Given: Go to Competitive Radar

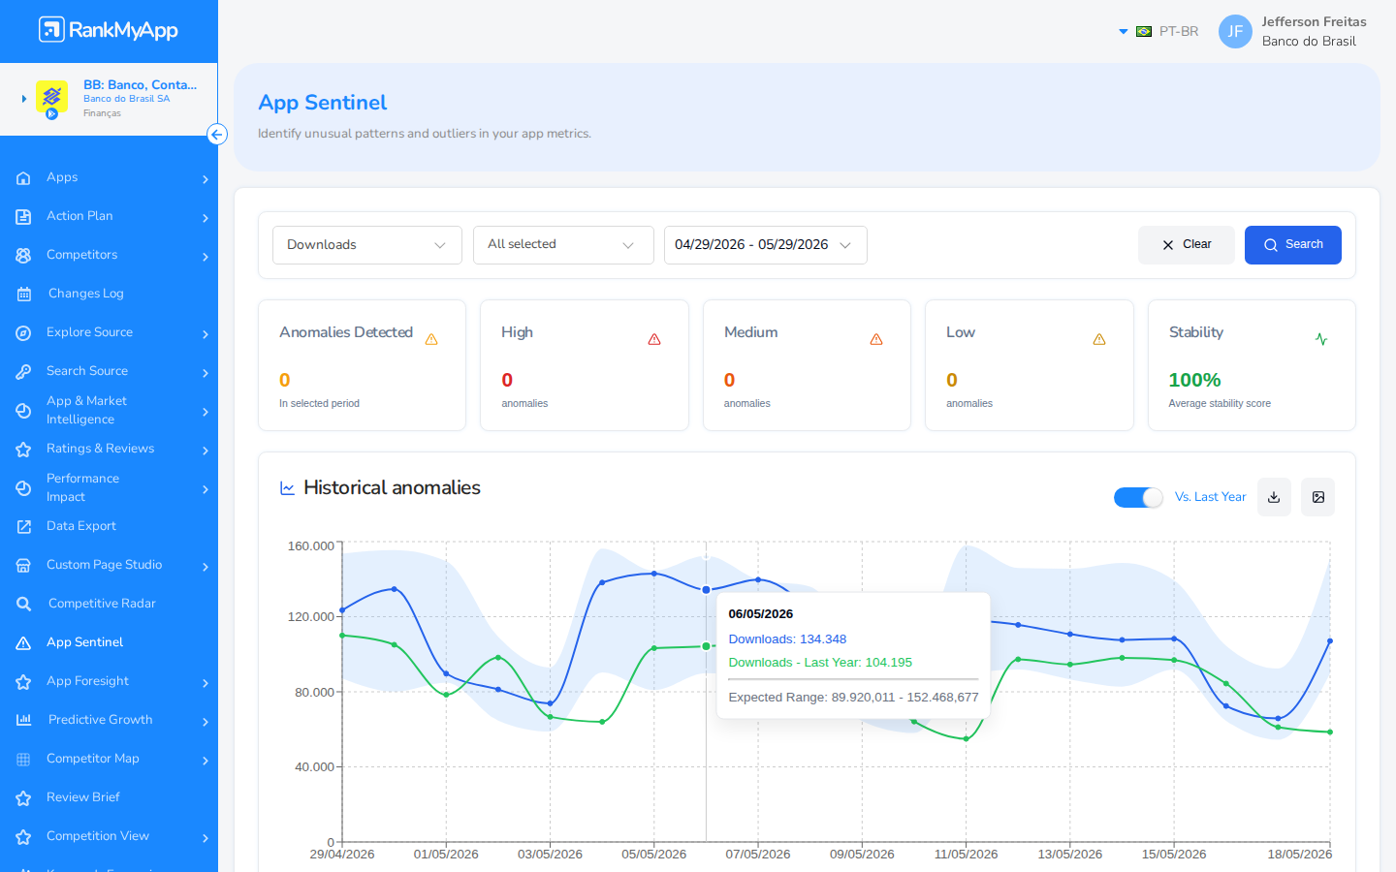Looking at the screenshot, I should coord(109,604).
